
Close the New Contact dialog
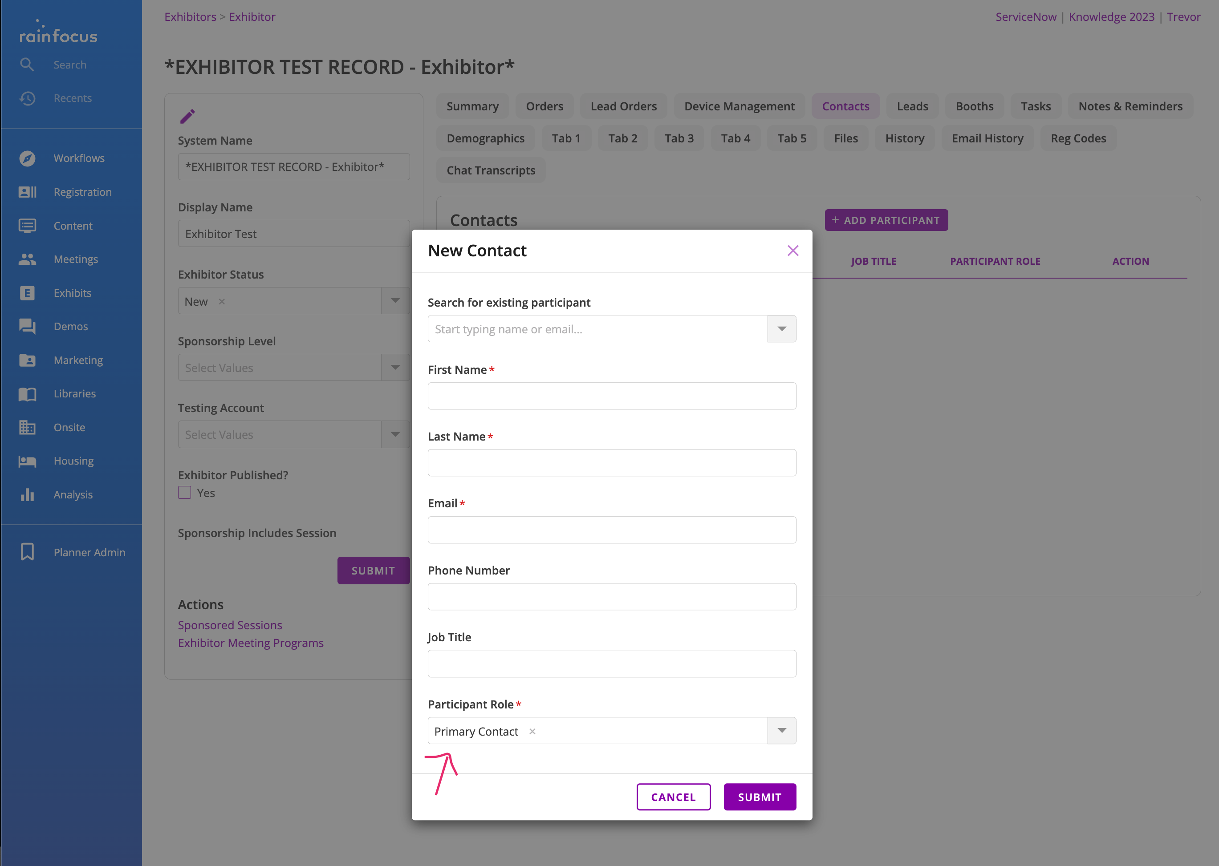click(x=793, y=251)
